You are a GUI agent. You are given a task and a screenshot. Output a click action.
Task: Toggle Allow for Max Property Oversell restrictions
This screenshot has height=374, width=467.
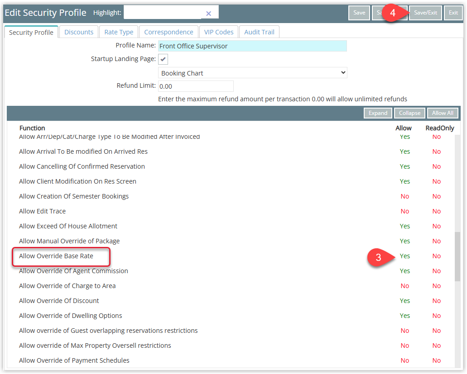(405, 346)
